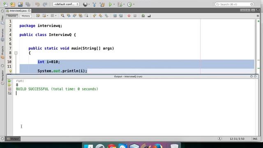Click the Next Bookmark icon

tap(100, 16)
